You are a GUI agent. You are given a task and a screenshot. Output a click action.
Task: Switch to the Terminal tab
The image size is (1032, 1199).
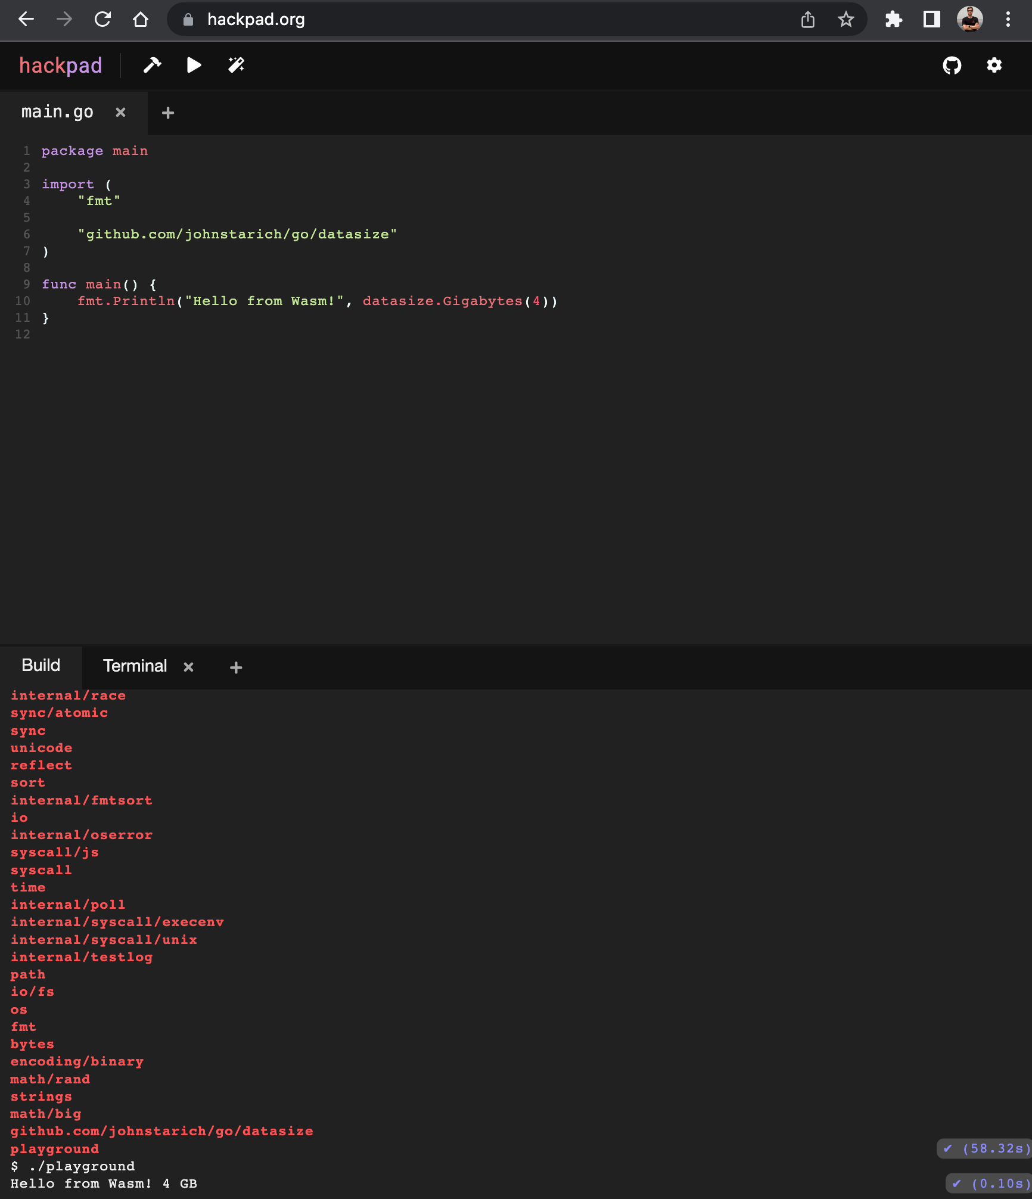tap(135, 666)
